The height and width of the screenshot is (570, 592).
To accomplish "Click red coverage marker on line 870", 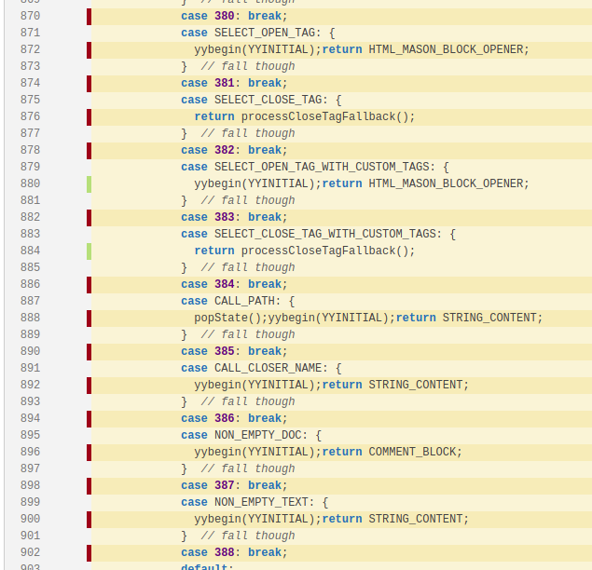I will (89, 17).
